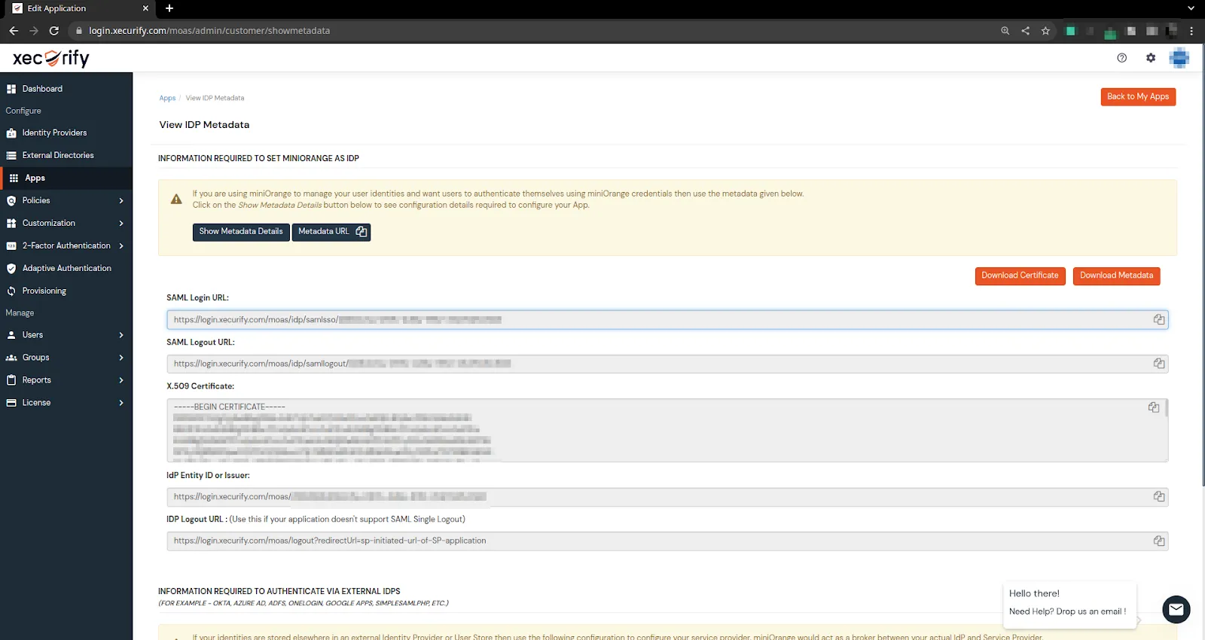Click Download Metadata button
The height and width of the screenshot is (640, 1205).
pyautogui.click(x=1117, y=276)
